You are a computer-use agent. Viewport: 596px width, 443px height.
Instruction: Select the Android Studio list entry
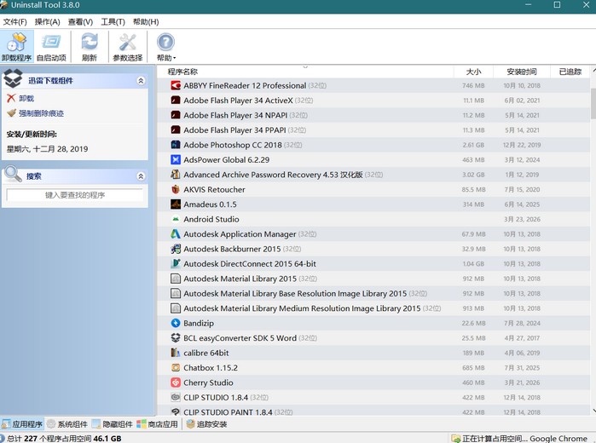coord(211,219)
